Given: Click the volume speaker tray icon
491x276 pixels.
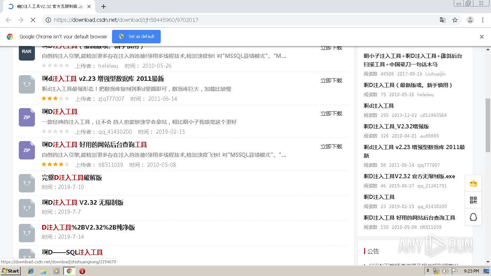Looking at the screenshot, I should point(445,271).
